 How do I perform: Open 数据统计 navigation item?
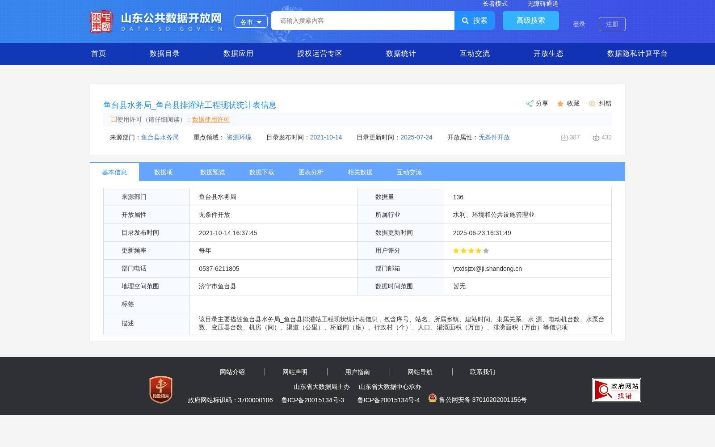(x=401, y=54)
